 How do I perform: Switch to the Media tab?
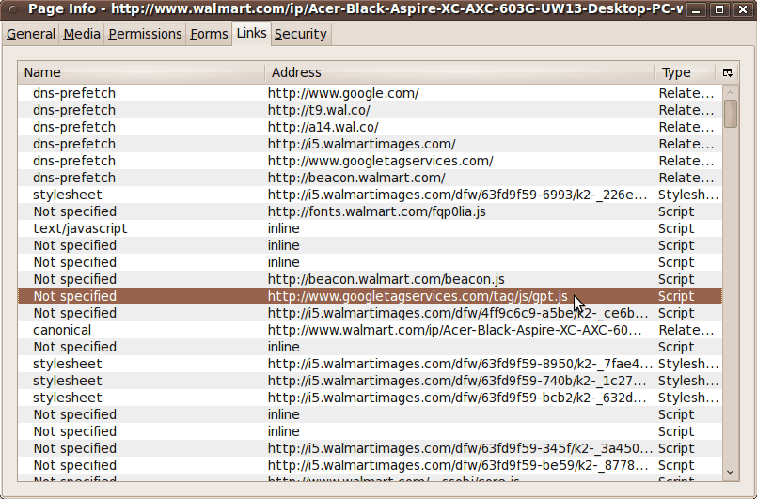tap(82, 34)
